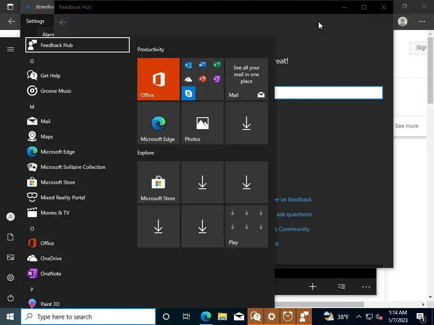Launch Get Help from Start menu list
This screenshot has height=325, width=434.
click(78, 75)
